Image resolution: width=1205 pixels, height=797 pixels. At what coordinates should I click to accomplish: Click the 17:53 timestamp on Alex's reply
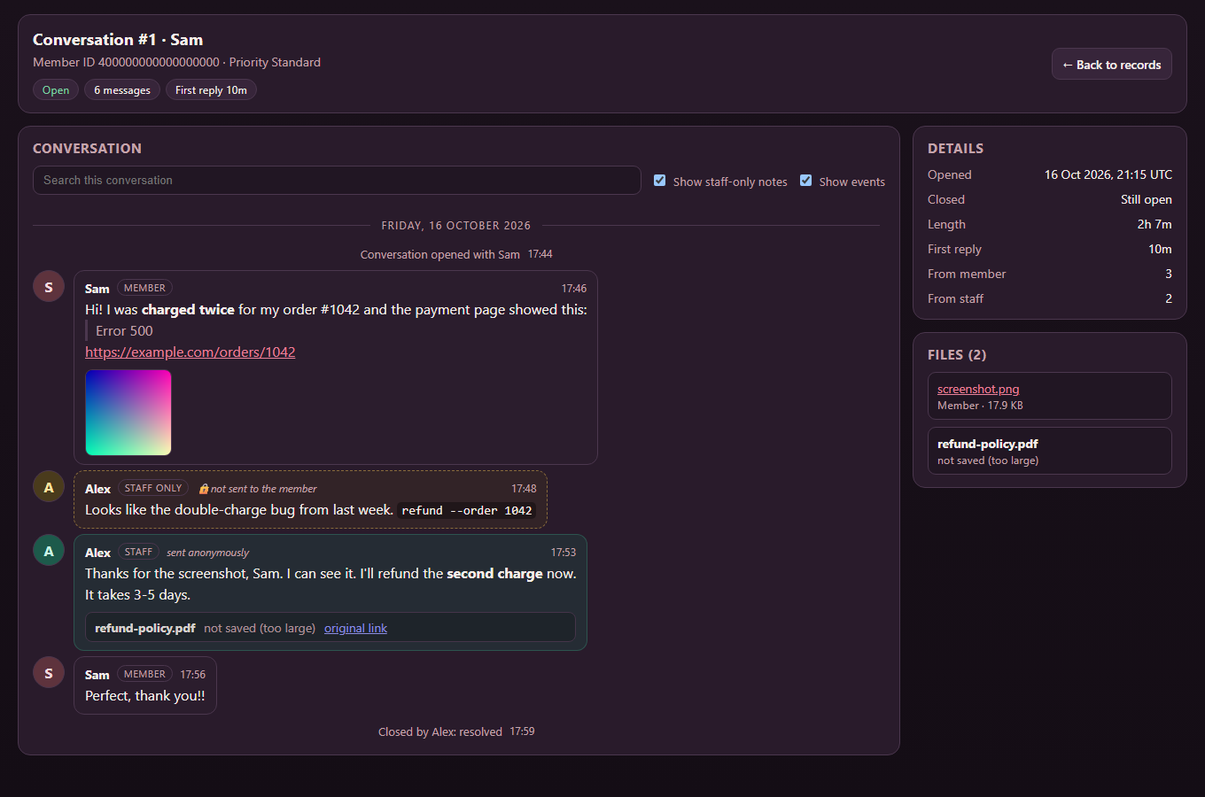564,552
